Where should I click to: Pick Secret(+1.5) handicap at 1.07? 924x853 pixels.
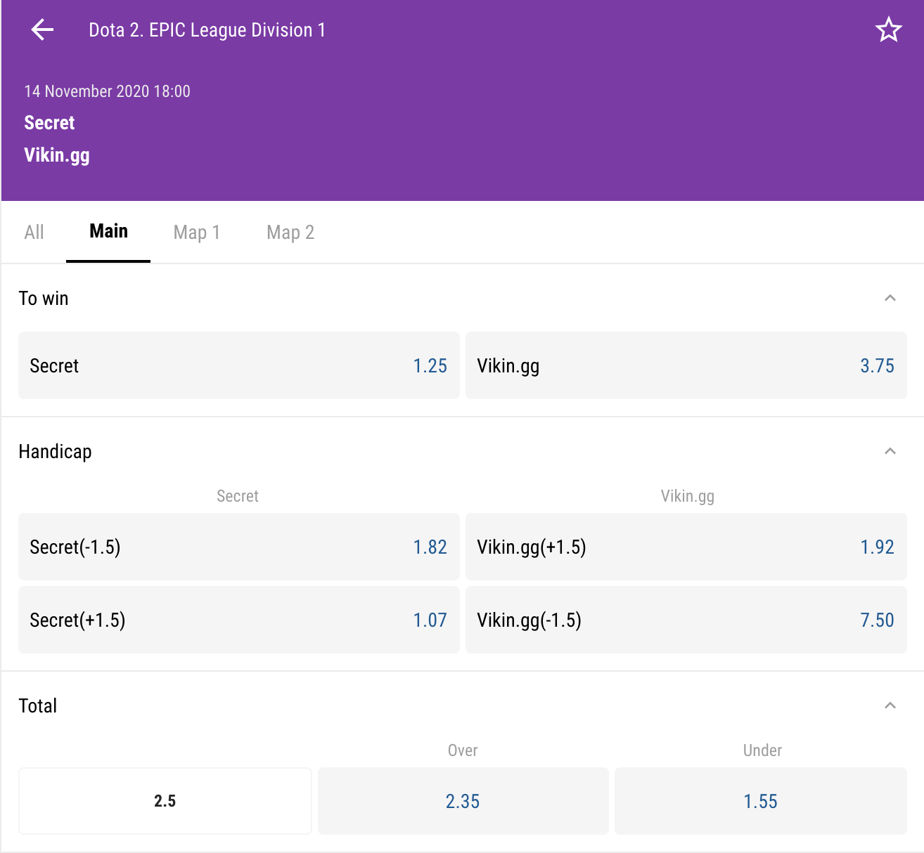pyautogui.click(x=239, y=620)
